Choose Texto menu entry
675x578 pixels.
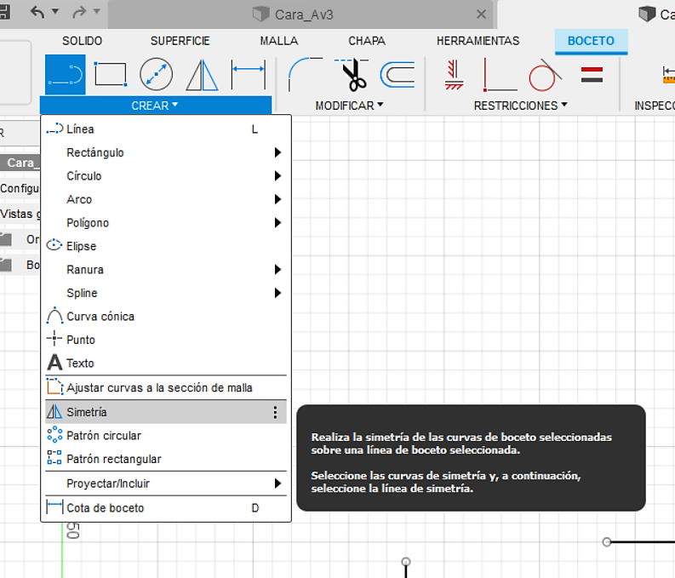(166, 363)
